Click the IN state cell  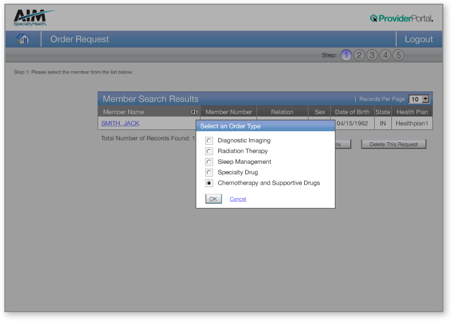383,123
